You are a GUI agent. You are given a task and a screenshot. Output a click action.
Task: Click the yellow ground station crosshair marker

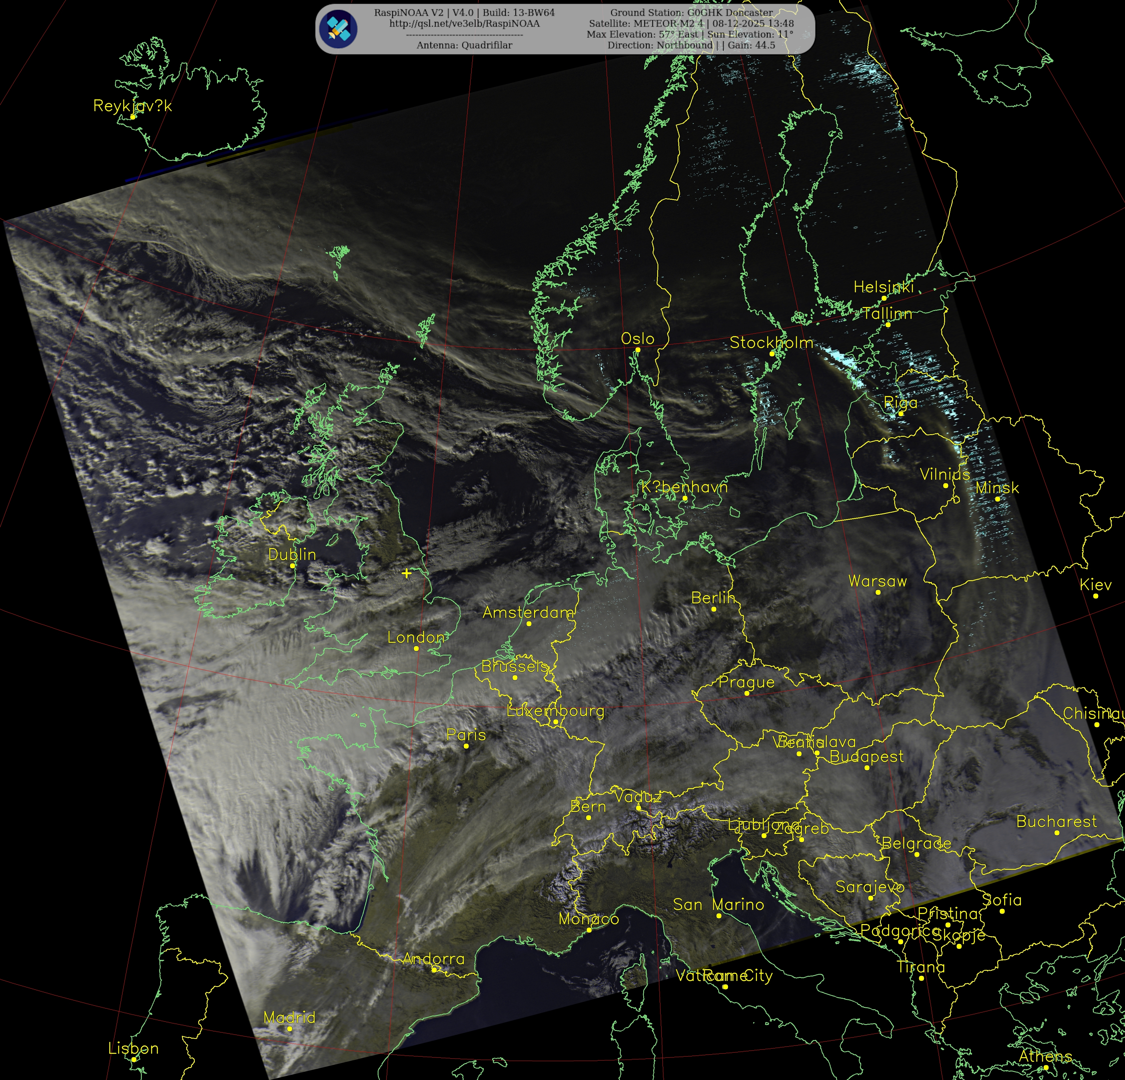pyautogui.click(x=406, y=573)
